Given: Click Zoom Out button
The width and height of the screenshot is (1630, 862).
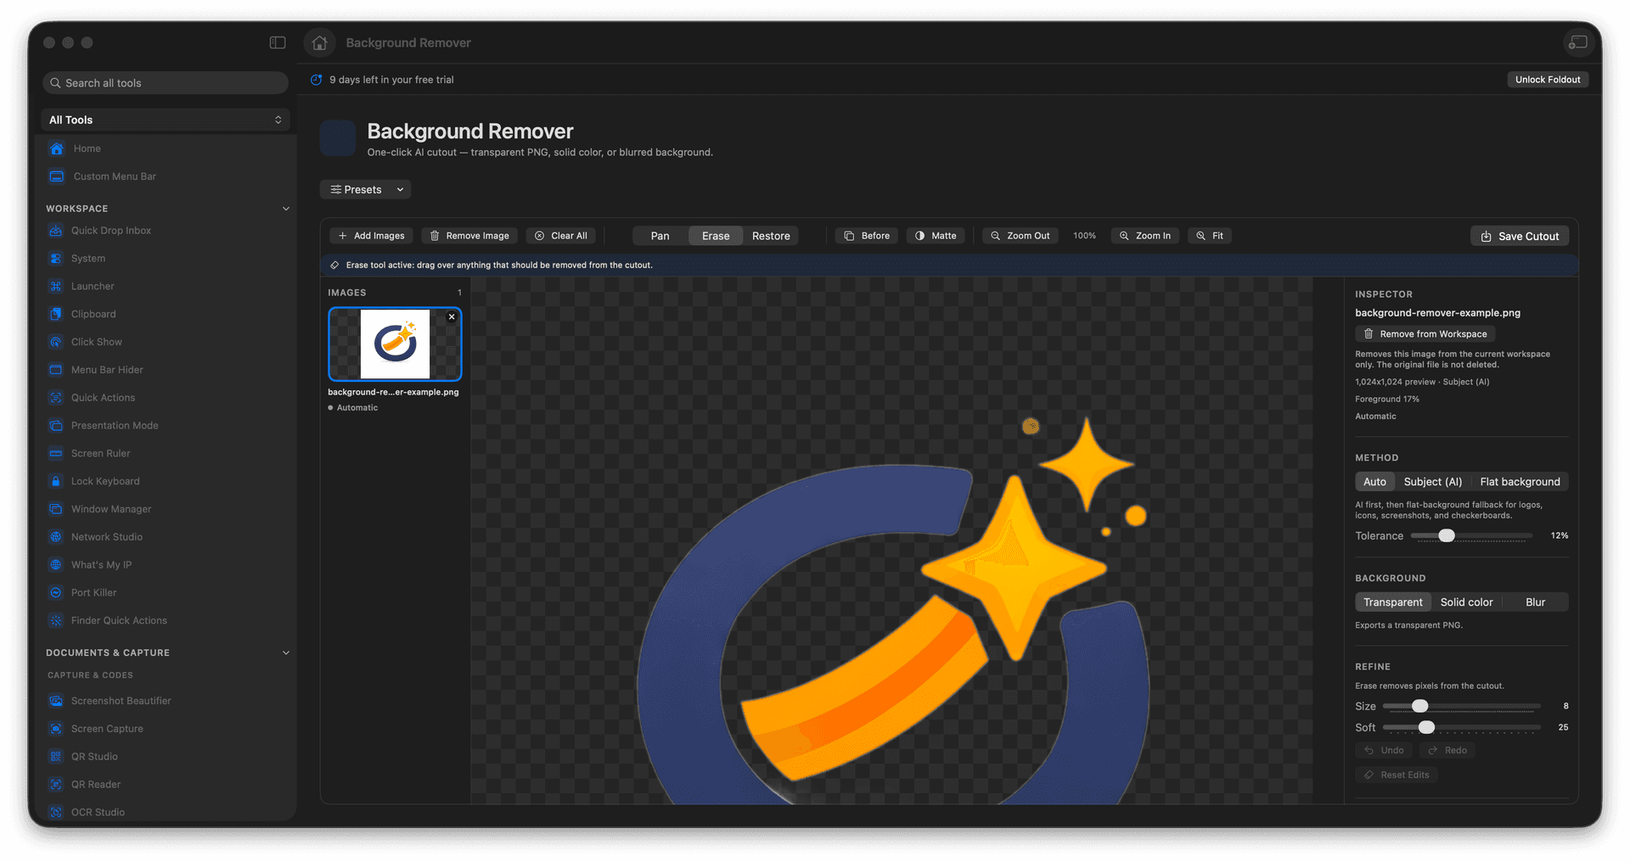Looking at the screenshot, I should click(1020, 236).
